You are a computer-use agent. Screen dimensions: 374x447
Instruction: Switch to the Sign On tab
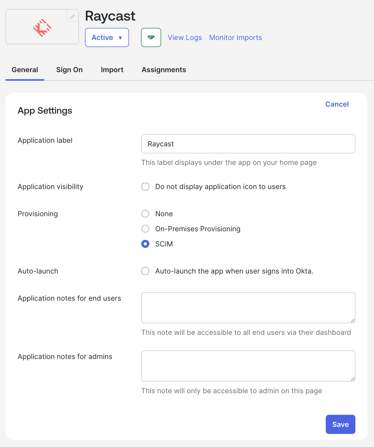[69, 70]
